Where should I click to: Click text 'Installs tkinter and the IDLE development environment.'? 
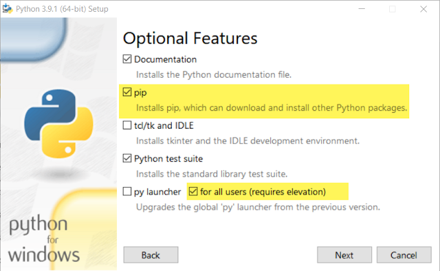point(247,141)
